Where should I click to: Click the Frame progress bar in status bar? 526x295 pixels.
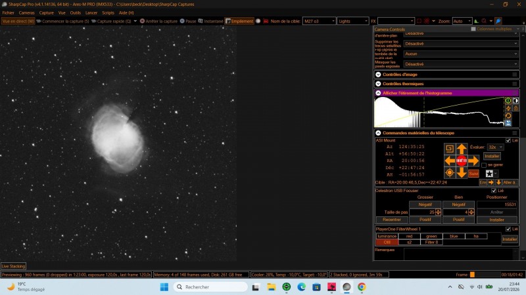click(x=485, y=275)
